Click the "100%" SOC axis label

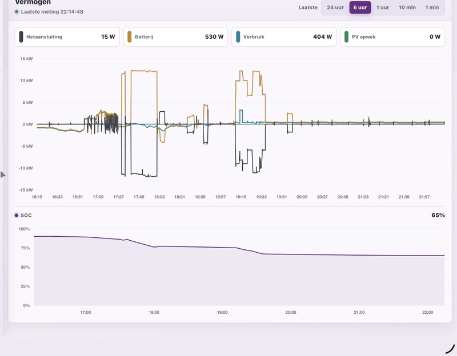point(24,229)
